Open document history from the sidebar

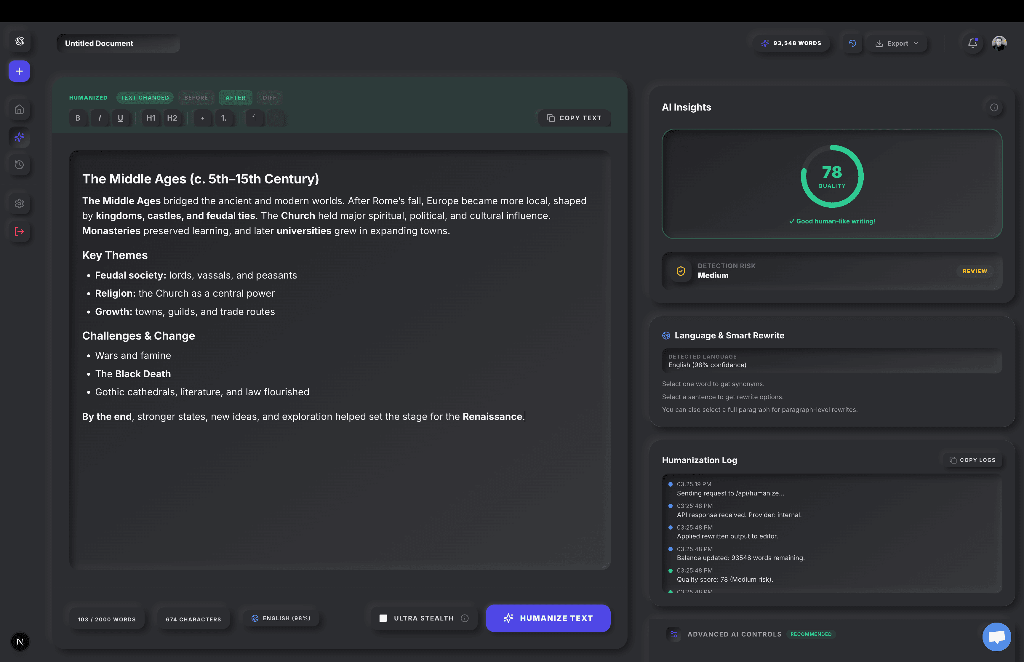[x=19, y=165]
